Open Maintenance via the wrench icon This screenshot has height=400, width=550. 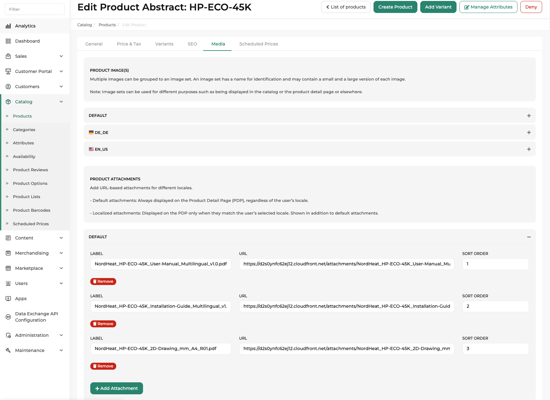point(8,350)
